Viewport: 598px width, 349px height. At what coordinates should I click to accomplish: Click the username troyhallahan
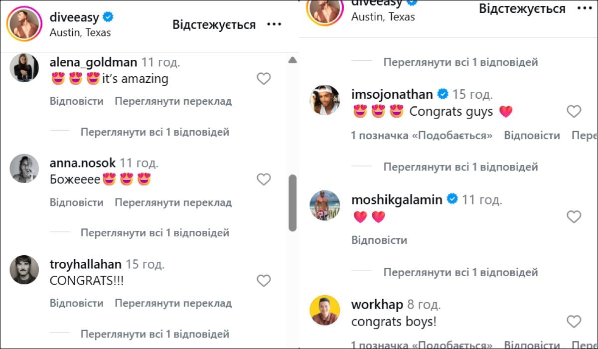[x=85, y=264]
